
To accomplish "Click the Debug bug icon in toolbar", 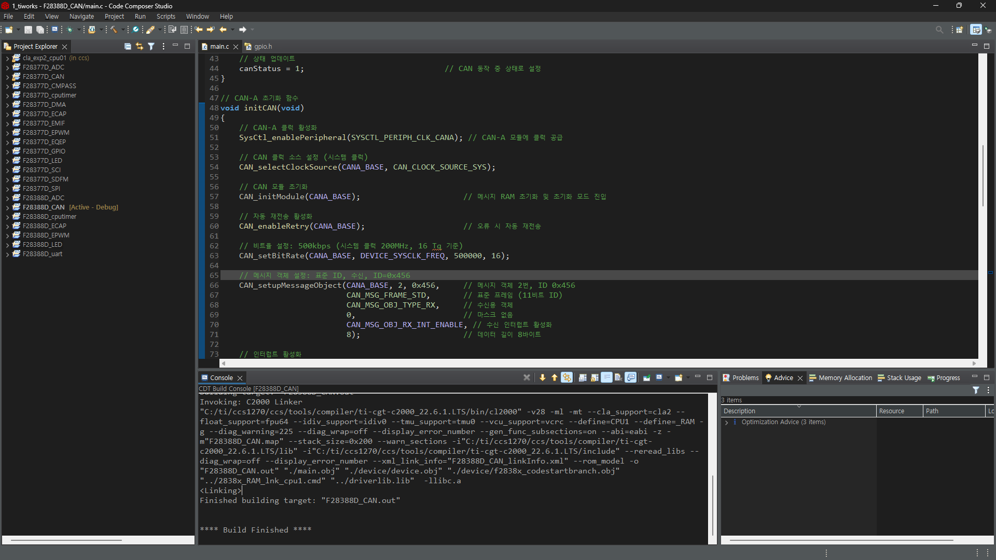I will (x=70, y=30).
